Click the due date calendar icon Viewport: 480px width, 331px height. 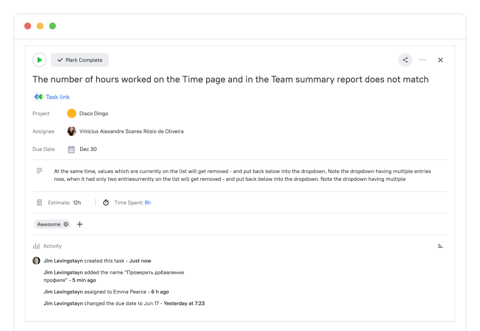coord(71,149)
